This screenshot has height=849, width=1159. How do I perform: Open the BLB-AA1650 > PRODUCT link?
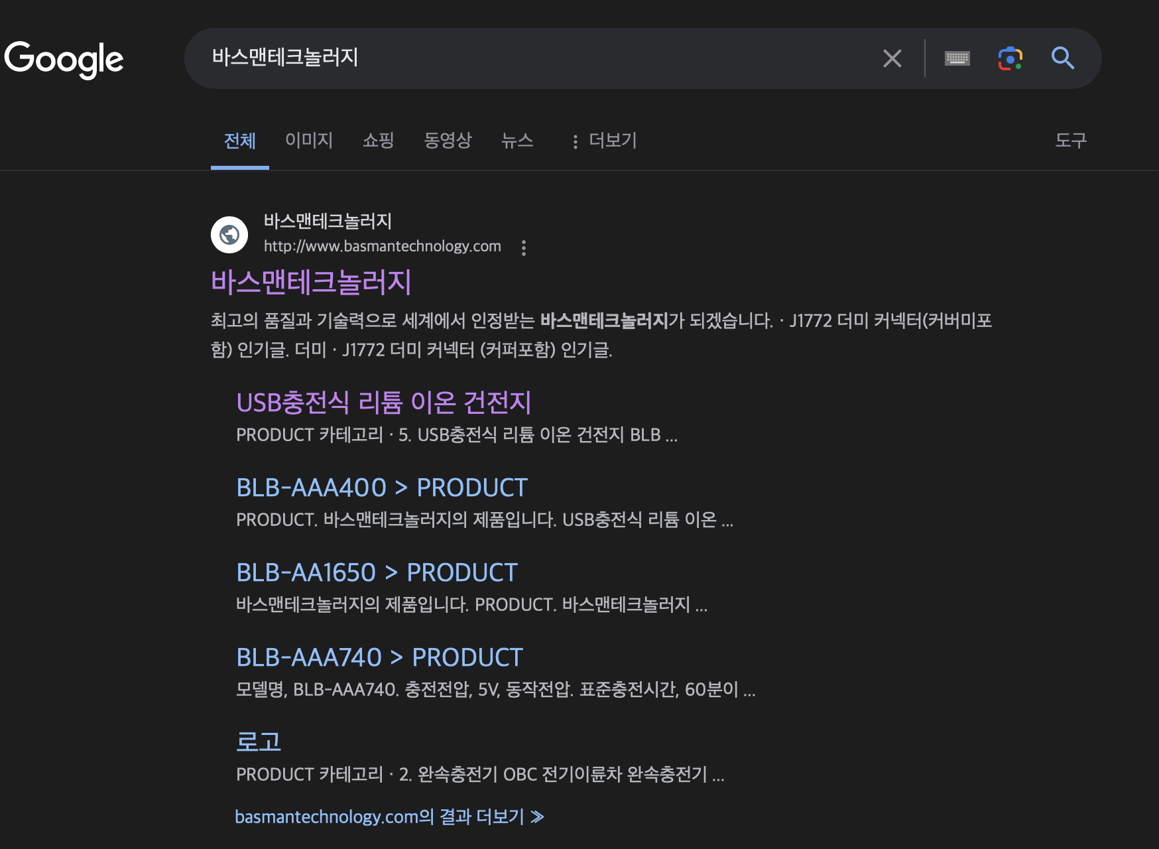click(x=377, y=572)
